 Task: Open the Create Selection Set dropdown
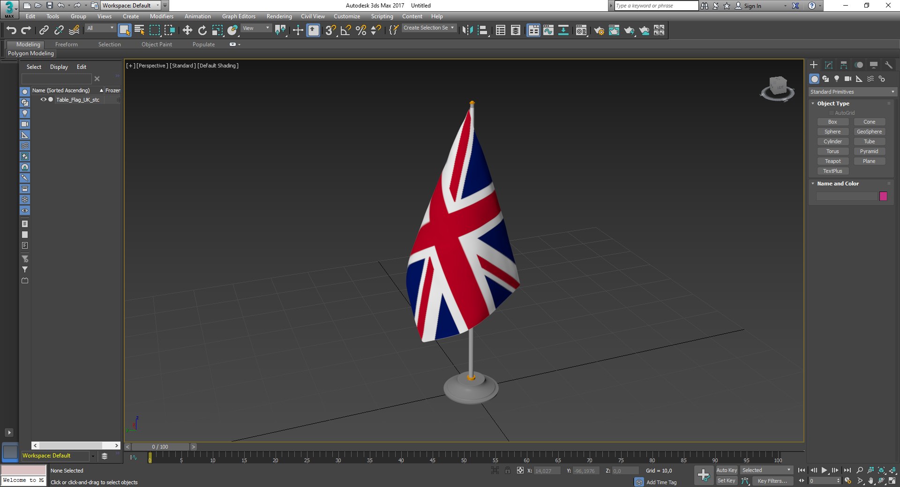click(429, 28)
